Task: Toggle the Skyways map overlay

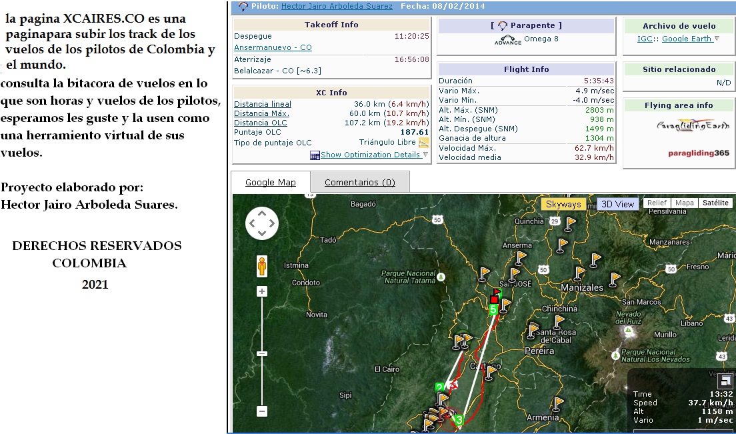Action: click(x=563, y=204)
